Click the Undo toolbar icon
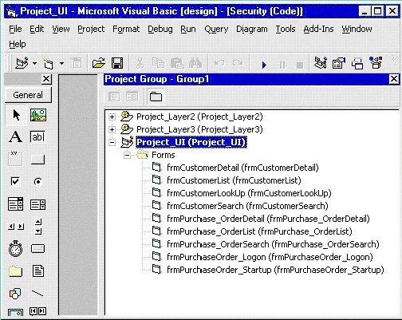This screenshot has width=402, height=320. click(x=219, y=63)
